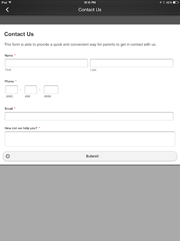This screenshot has width=180, height=241.
Task: Select the middle three-digit phone box
Action: tap(30, 89)
